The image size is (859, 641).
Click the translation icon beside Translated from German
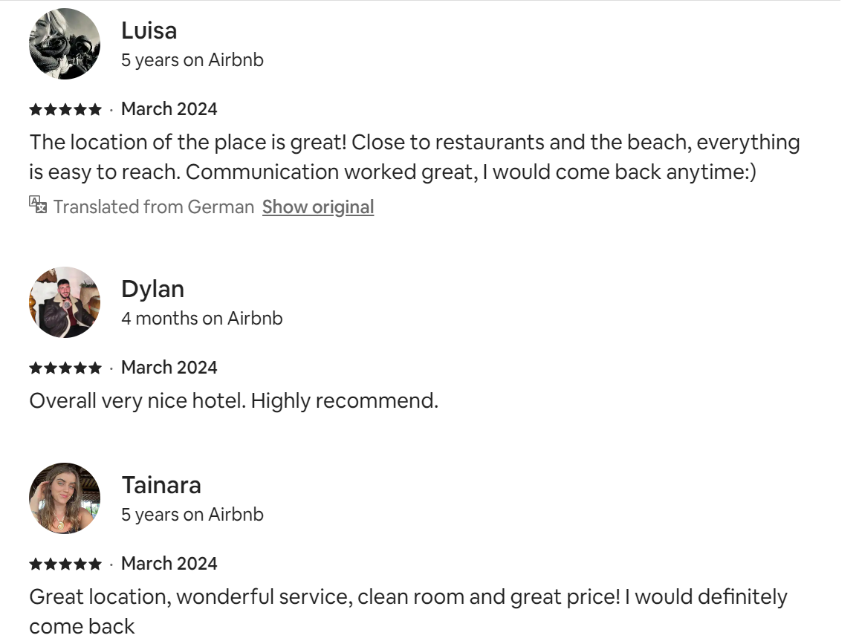(x=38, y=205)
